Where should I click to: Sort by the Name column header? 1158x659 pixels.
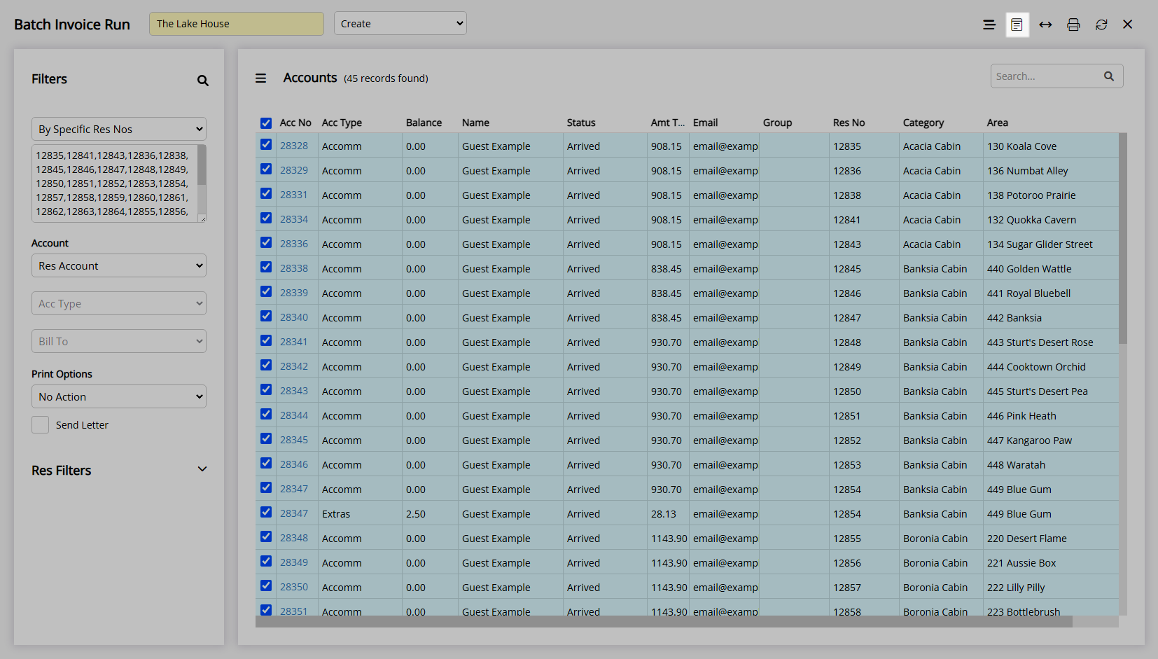coord(475,123)
